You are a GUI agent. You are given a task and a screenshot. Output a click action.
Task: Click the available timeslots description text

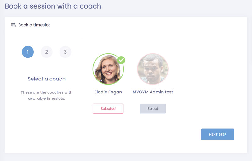pos(47,95)
